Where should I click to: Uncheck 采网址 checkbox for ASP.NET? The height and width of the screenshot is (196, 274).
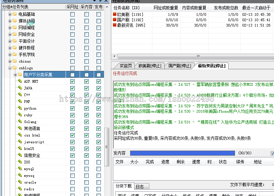tap(72, 81)
